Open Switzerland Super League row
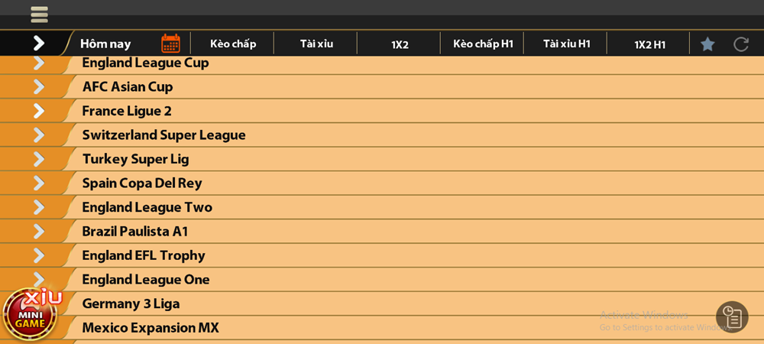 163,135
